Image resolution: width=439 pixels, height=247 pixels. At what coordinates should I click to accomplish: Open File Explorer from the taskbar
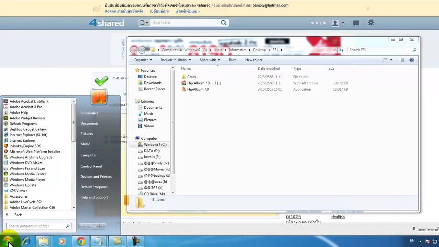[x=43, y=241]
